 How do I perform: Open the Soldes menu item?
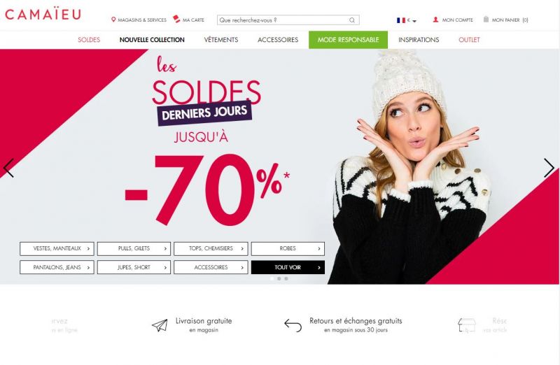point(89,40)
